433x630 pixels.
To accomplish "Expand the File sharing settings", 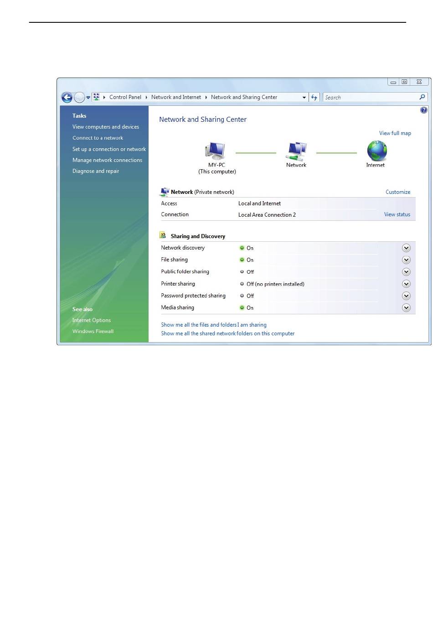I will (406, 260).
